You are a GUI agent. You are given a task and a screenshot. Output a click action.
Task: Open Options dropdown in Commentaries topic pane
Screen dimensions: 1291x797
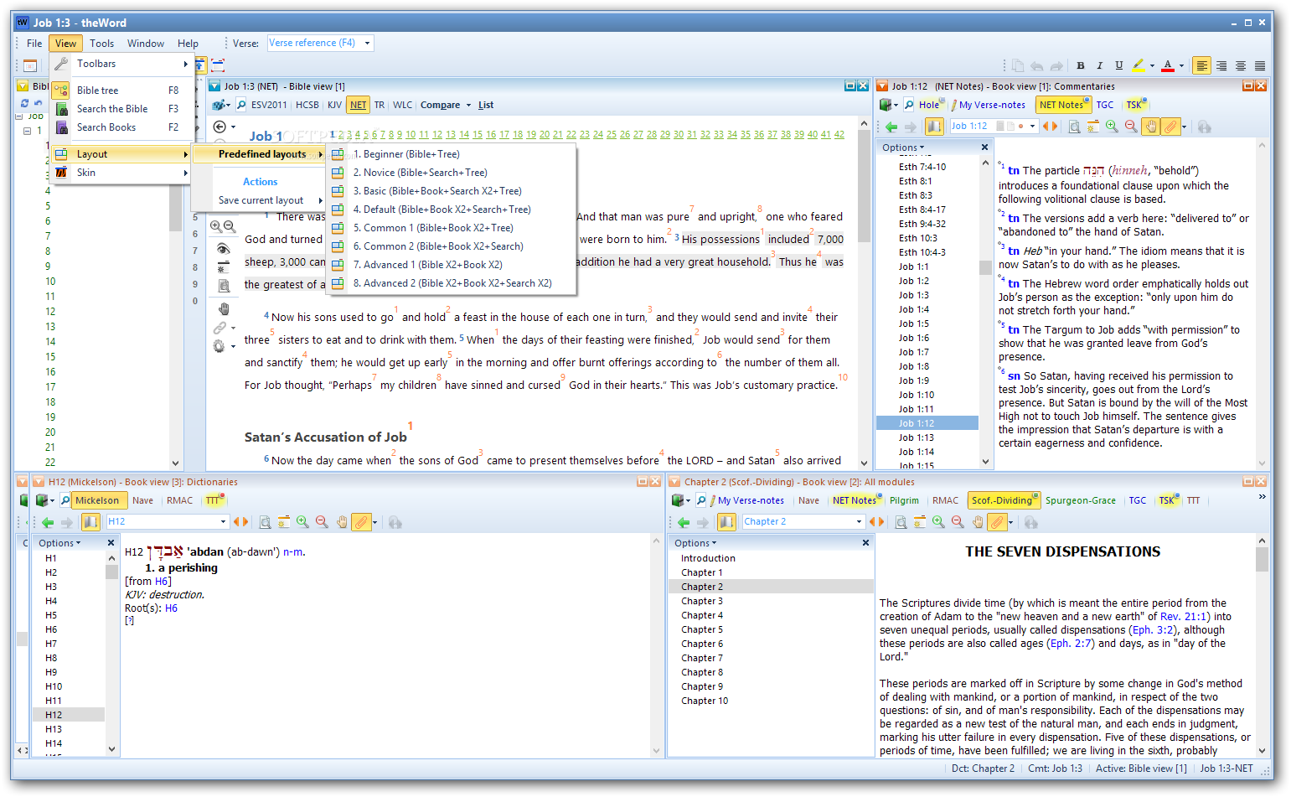903,147
